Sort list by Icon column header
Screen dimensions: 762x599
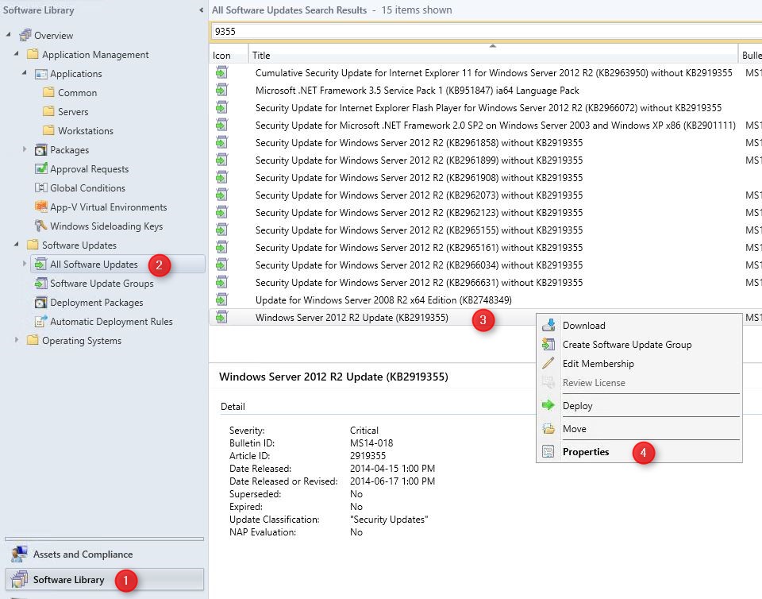tap(229, 55)
